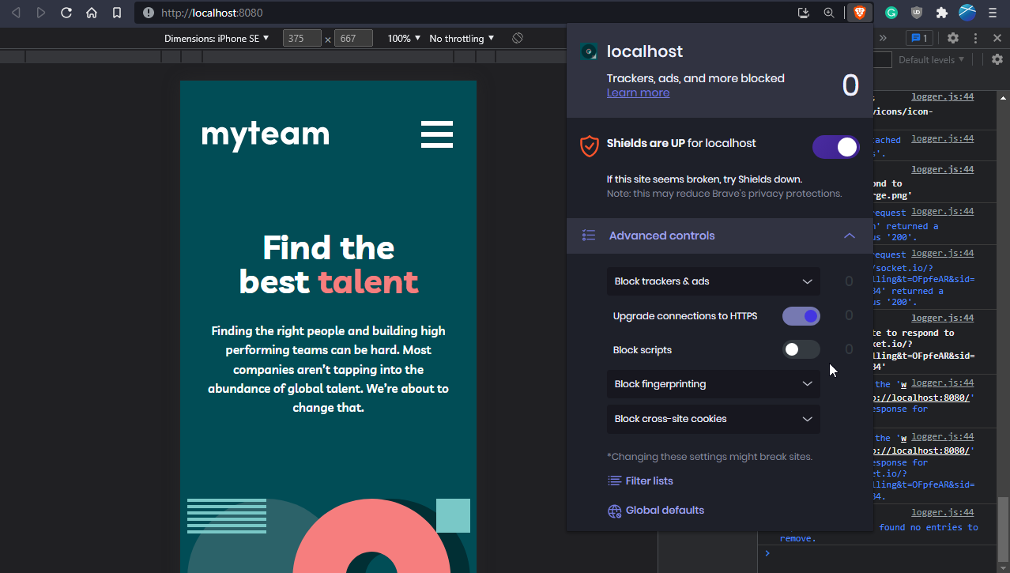
Task: Click the Advanced controls list icon
Action: click(x=589, y=236)
